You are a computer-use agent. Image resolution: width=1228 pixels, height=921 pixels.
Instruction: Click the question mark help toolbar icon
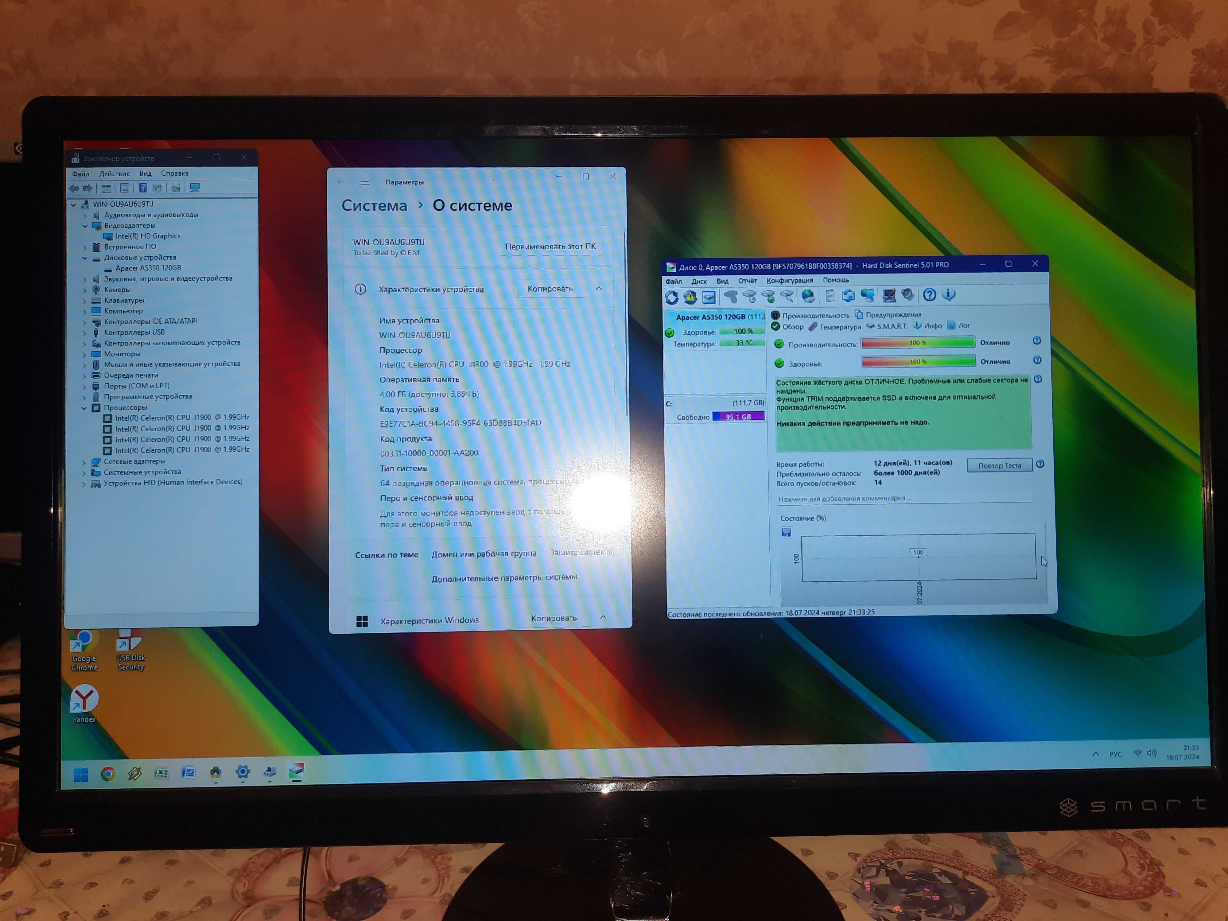(x=929, y=295)
